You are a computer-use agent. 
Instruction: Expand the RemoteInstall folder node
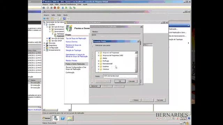pos(99,64)
